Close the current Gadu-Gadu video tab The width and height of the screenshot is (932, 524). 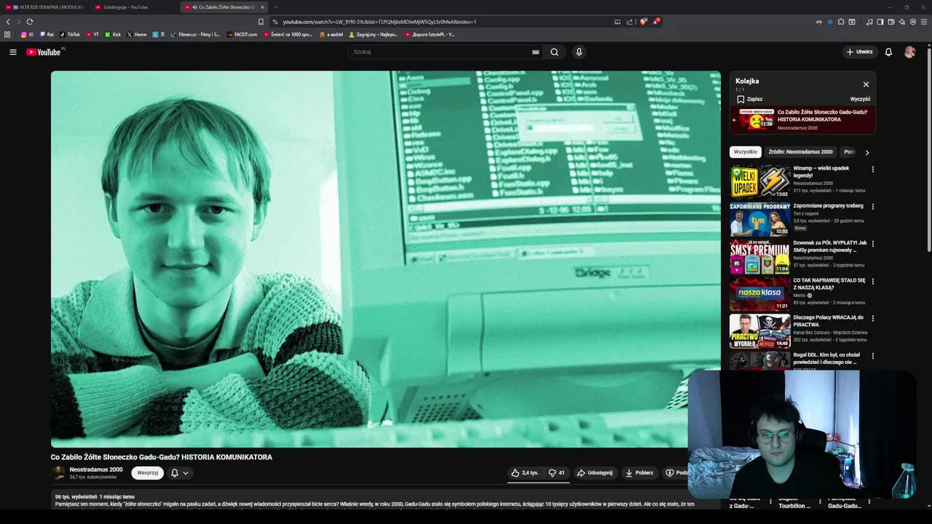pos(263,7)
